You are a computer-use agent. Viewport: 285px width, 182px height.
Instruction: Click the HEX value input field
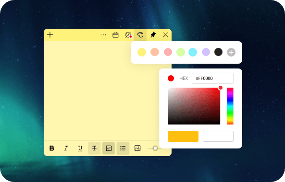coord(212,78)
